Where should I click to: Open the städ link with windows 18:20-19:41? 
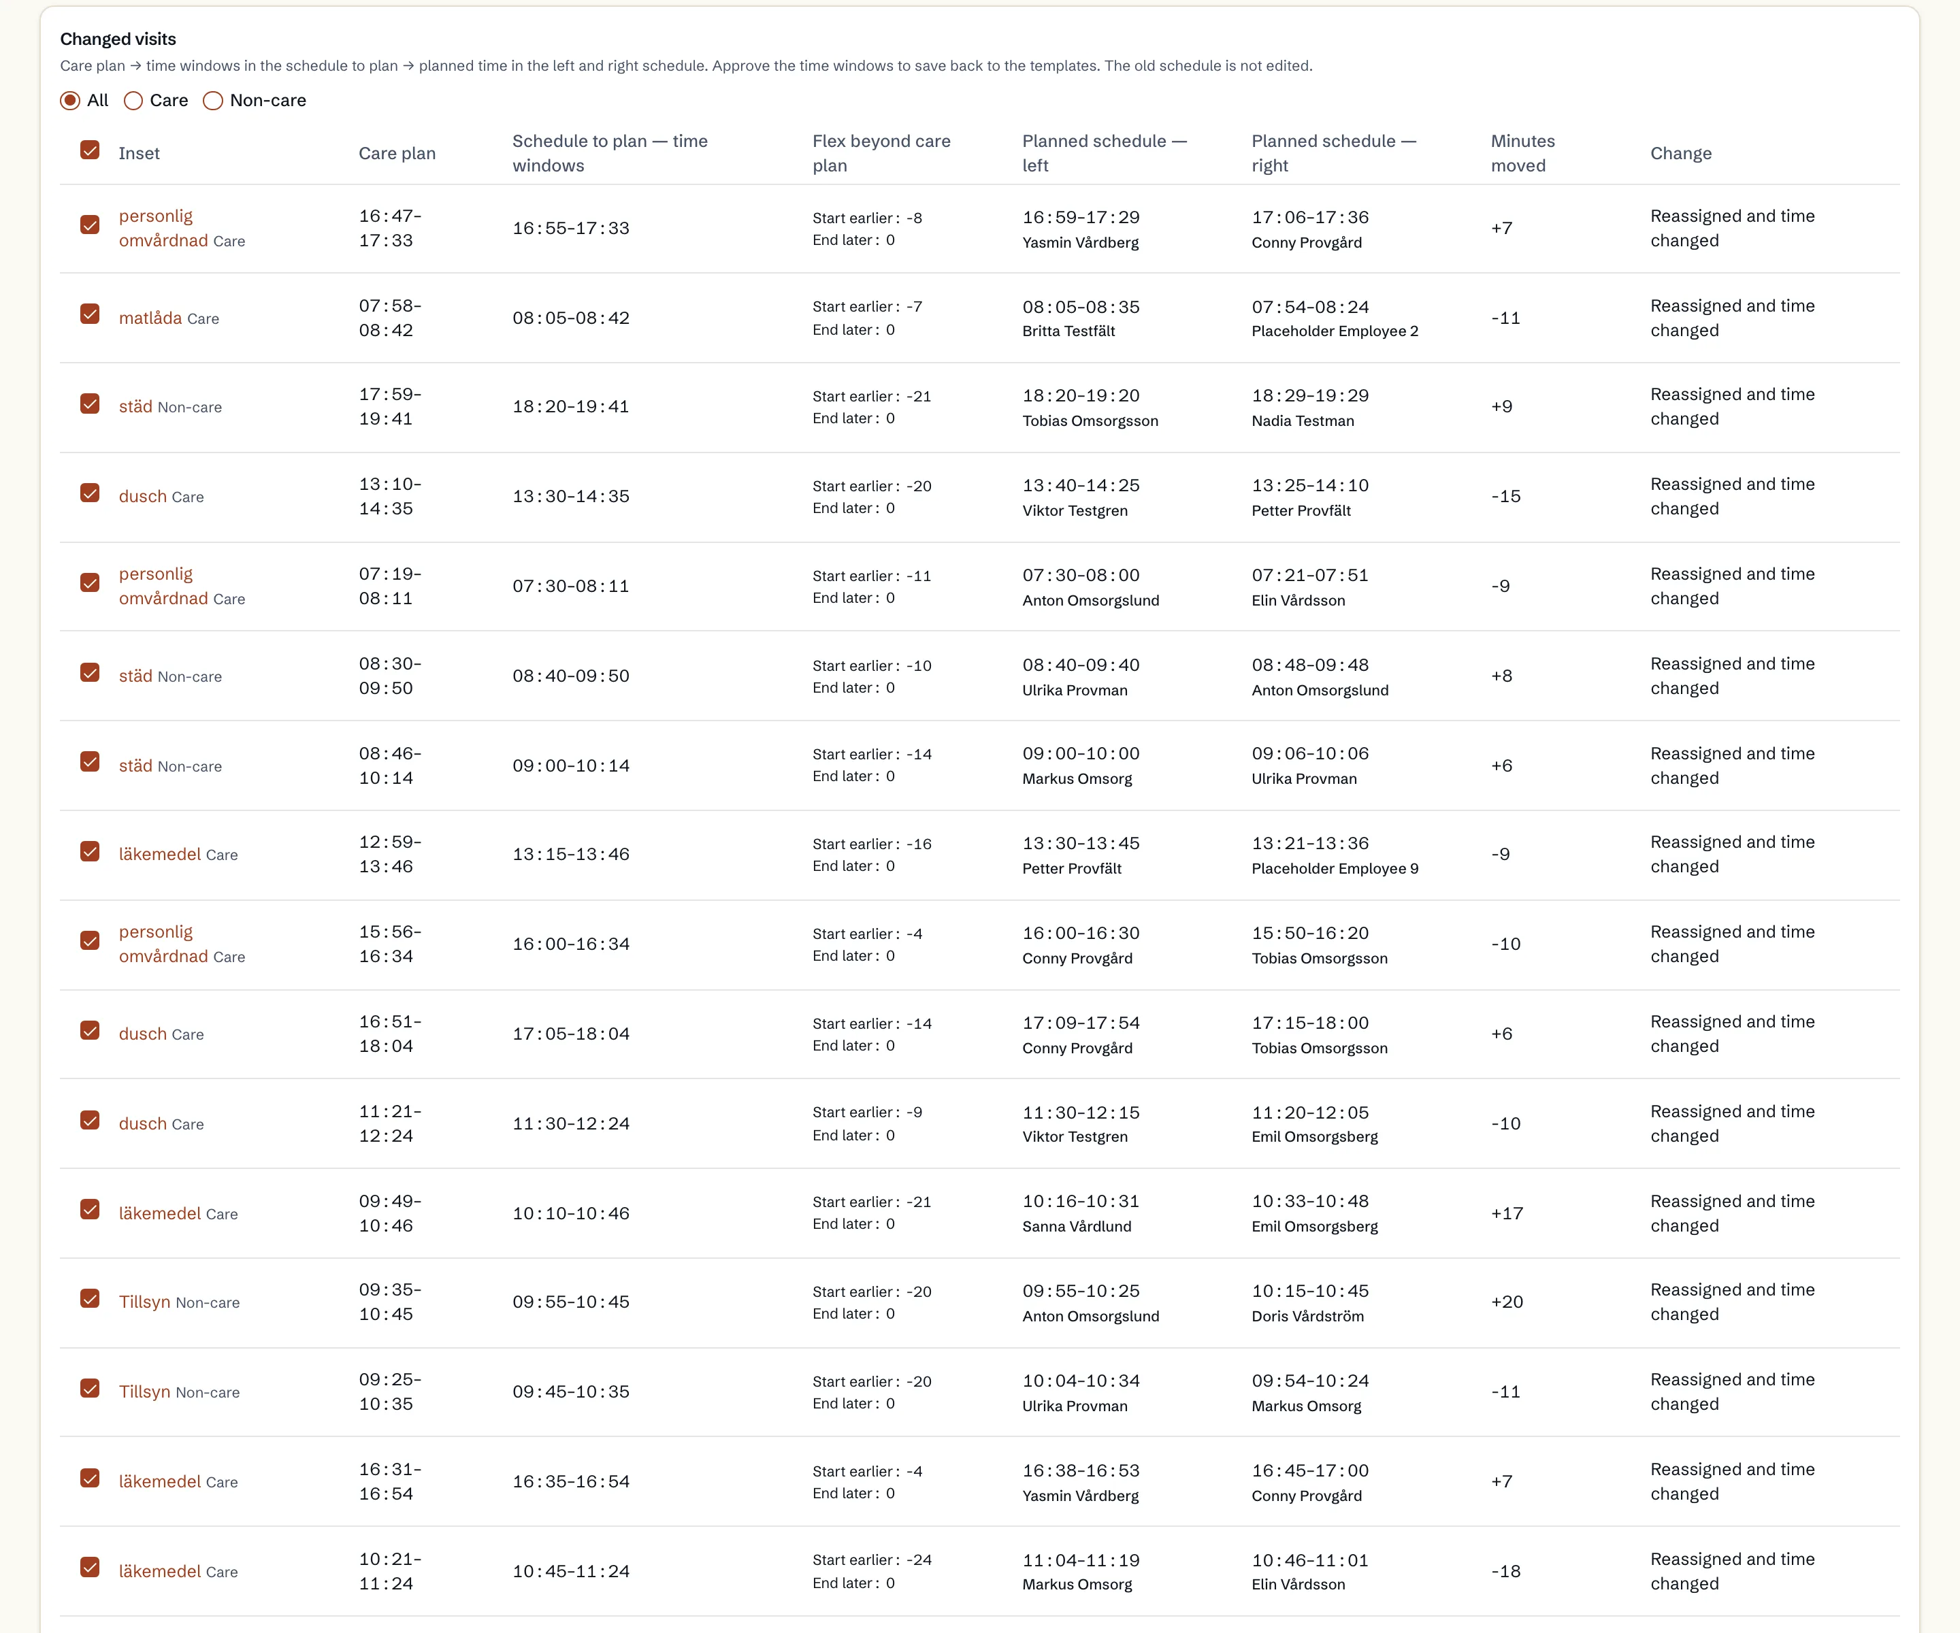(x=135, y=407)
